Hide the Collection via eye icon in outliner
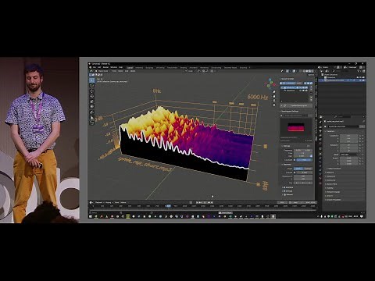375x281 pixels. coord(360,77)
